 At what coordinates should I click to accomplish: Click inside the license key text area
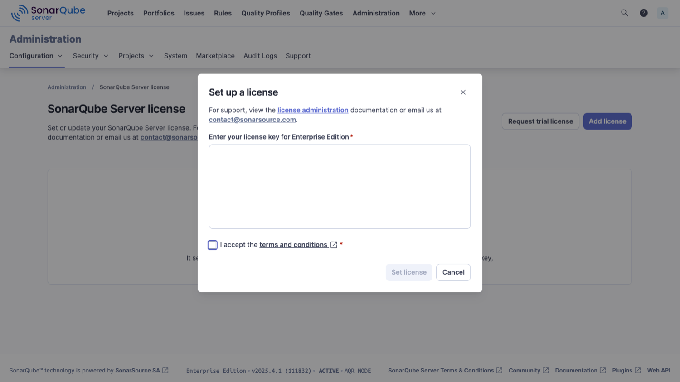tap(340, 186)
